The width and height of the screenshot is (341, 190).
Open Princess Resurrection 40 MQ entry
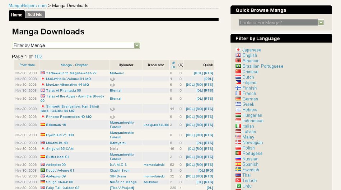click(x=69, y=117)
